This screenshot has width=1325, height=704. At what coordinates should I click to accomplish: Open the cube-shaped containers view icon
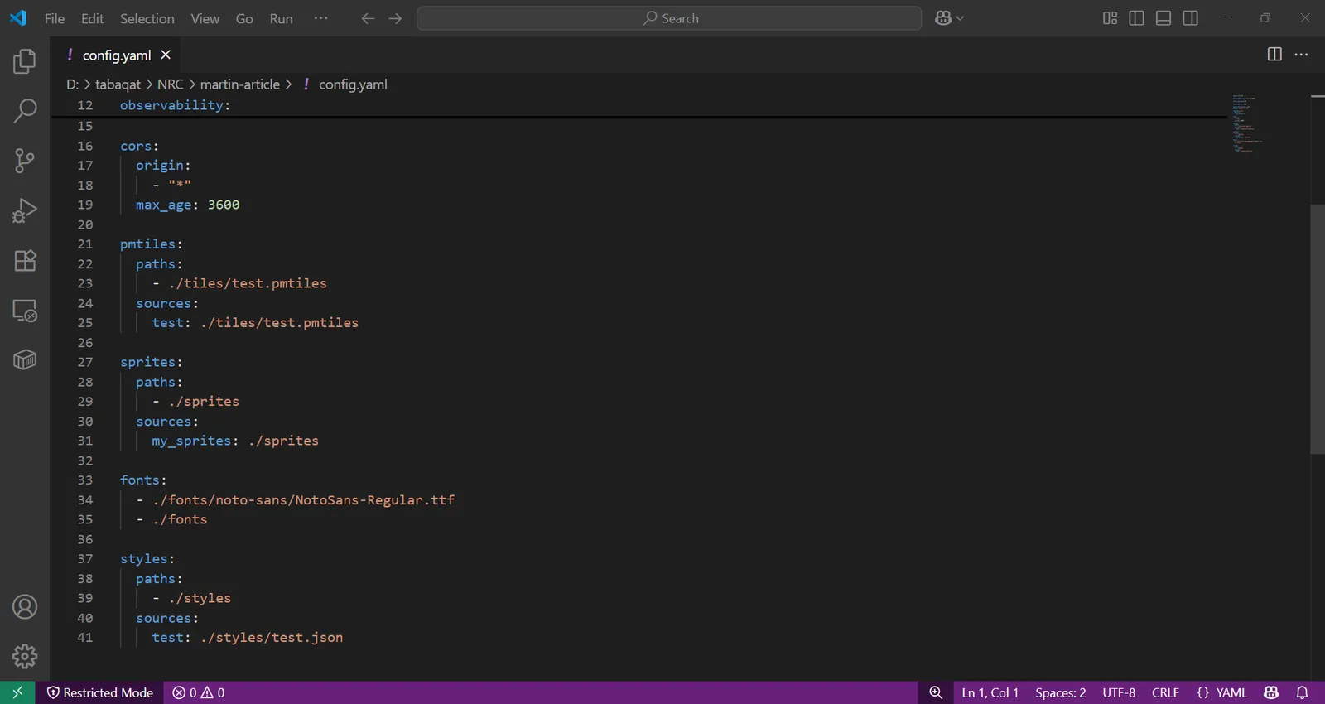(x=25, y=360)
